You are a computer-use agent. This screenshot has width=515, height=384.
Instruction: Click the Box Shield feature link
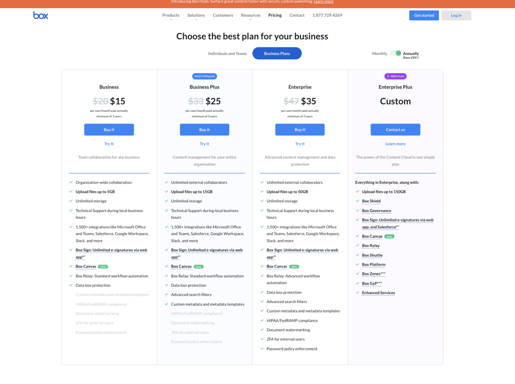tap(371, 201)
